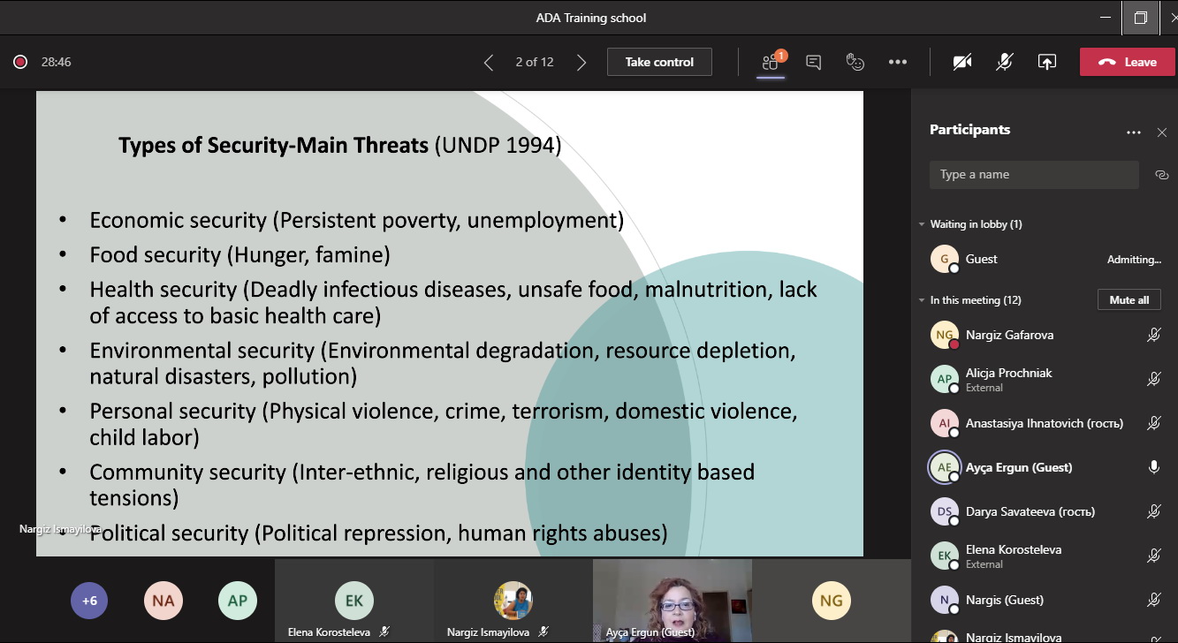Click the Type a name search field
Viewport: 1178px width, 643px height.
[1034, 175]
